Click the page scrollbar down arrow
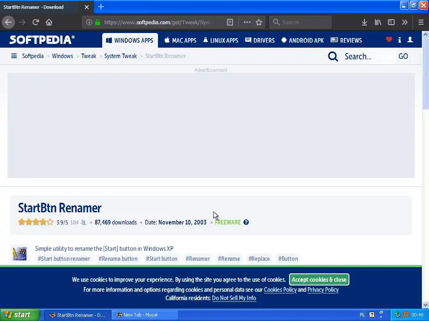This screenshot has width=429, height=321. tap(425, 305)
